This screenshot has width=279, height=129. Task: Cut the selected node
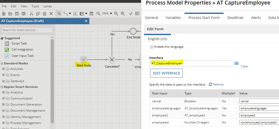pos(31,14)
